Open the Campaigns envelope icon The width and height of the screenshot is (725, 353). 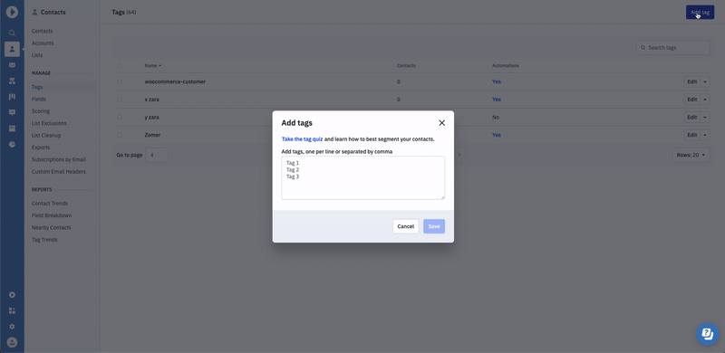[x=12, y=65]
